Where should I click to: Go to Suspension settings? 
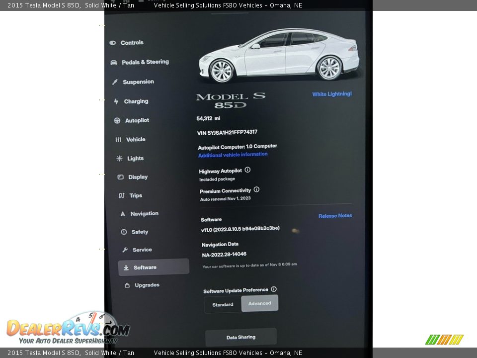(138, 82)
